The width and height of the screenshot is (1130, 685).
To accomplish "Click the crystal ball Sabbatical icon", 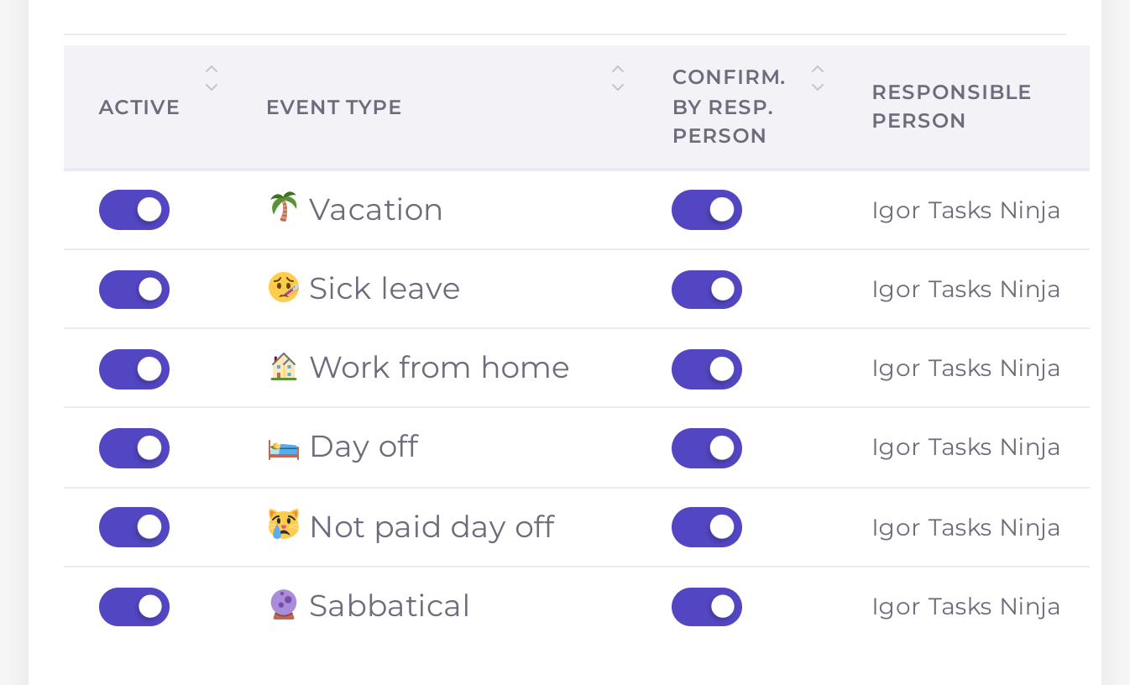I will (284, 605).
